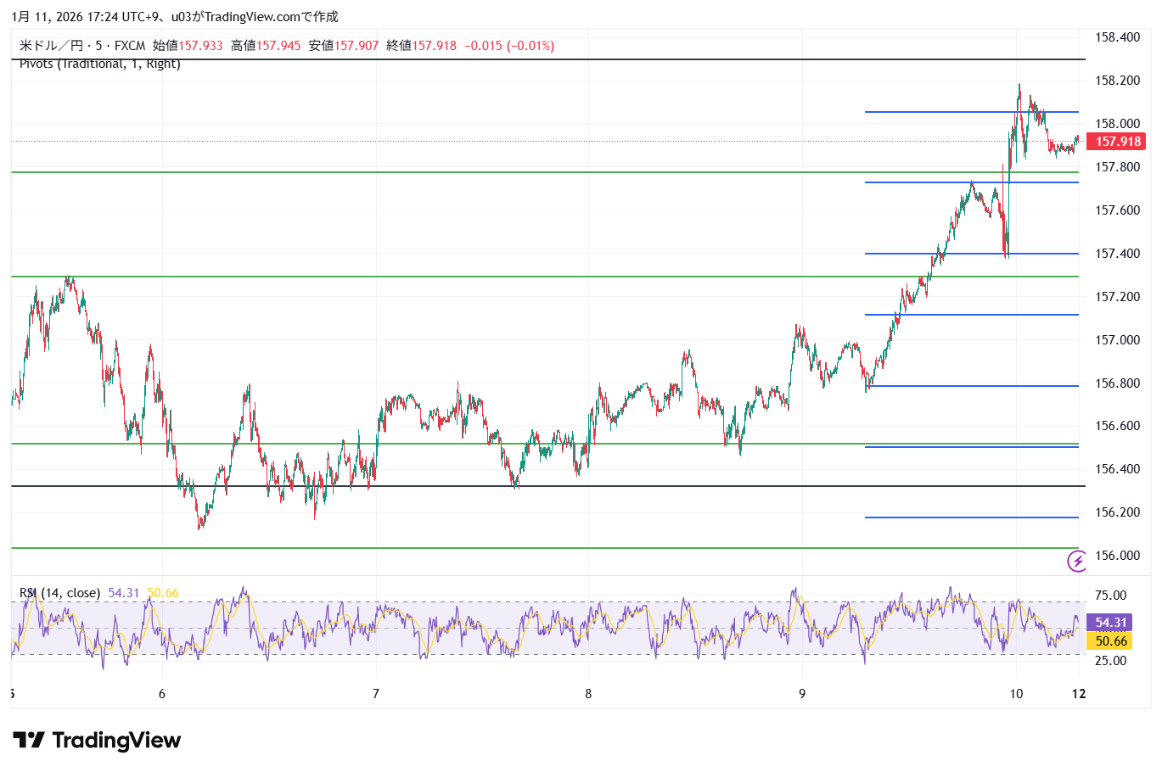The image size is (1162, 772).
Task: Click date 7 on the time axis
Action: click(x=376, y=694)
